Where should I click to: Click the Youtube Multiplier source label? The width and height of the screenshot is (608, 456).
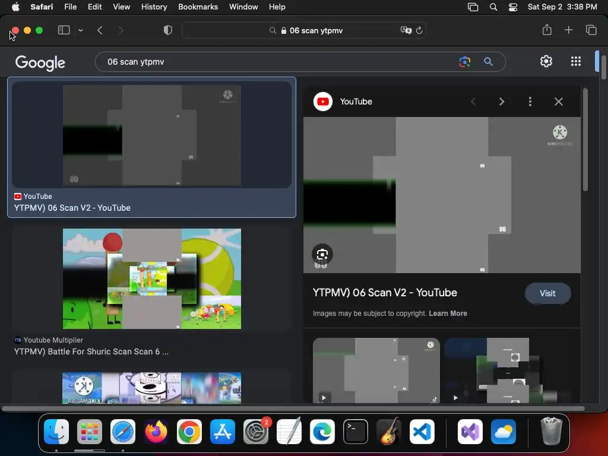pos(53,340)
